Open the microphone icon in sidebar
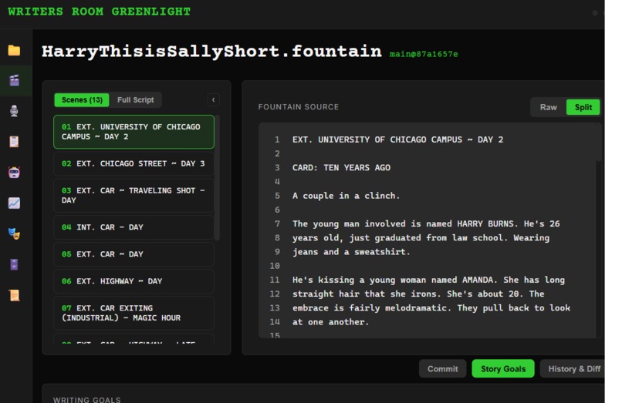 click(x=14, y=111)
